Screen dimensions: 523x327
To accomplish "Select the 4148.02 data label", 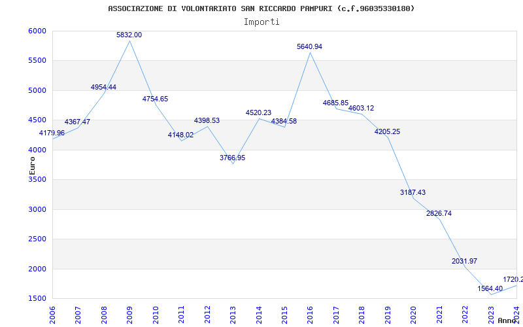I will tap(181, 135).
